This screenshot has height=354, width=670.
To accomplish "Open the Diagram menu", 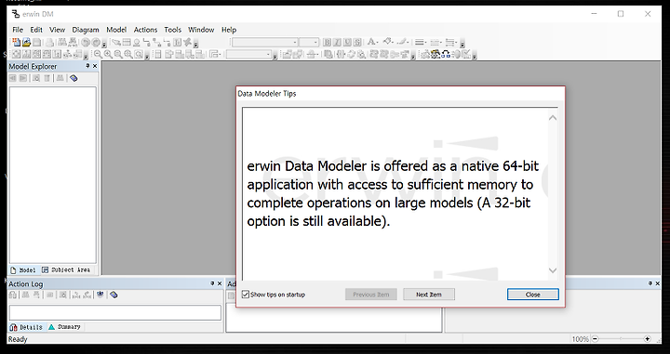I will point(86,30).
